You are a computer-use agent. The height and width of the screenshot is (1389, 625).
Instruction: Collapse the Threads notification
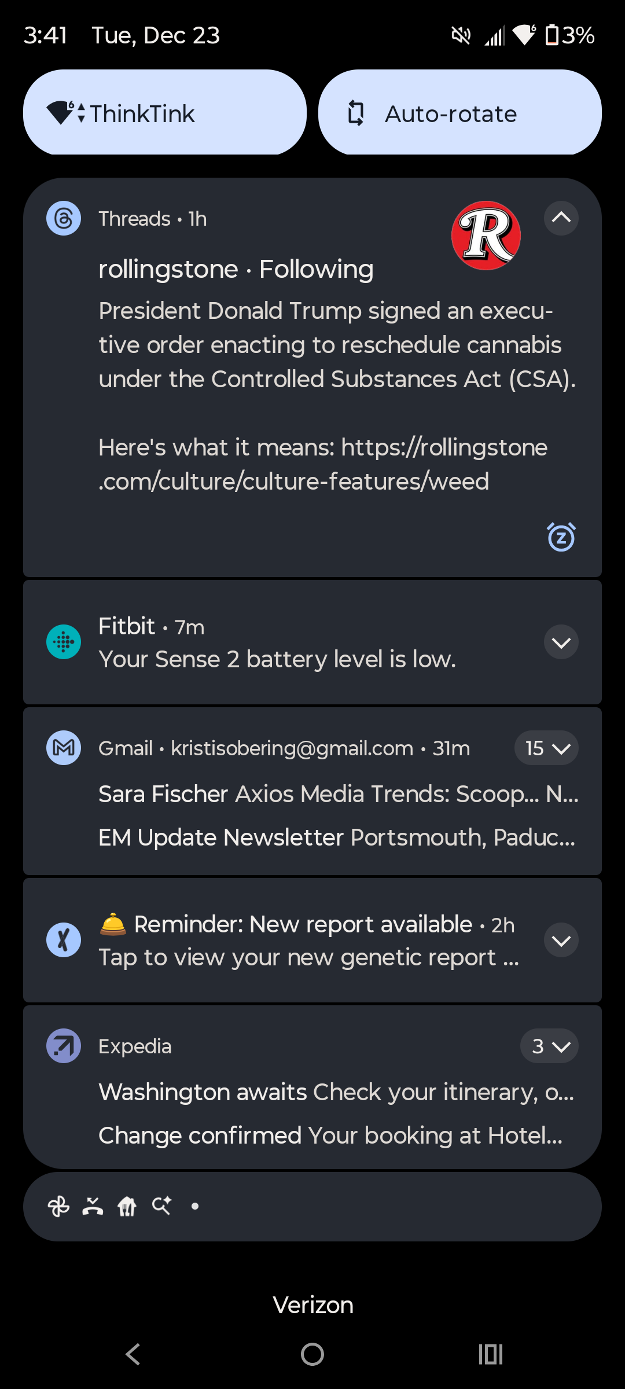tap(561, 218)
